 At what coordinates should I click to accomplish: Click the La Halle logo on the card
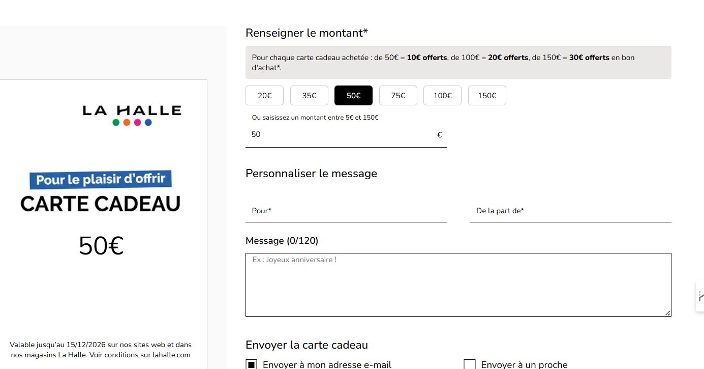(131, 111)
